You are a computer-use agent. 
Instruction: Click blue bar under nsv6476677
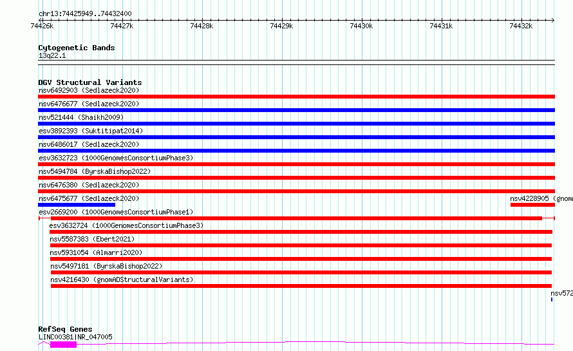tap(296, 110)
